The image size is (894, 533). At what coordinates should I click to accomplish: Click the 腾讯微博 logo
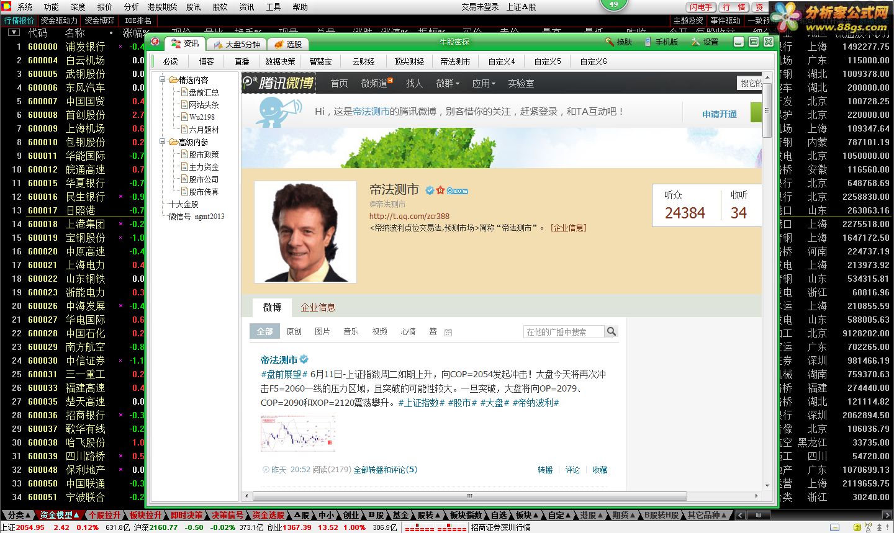click(x=279, y=83)
